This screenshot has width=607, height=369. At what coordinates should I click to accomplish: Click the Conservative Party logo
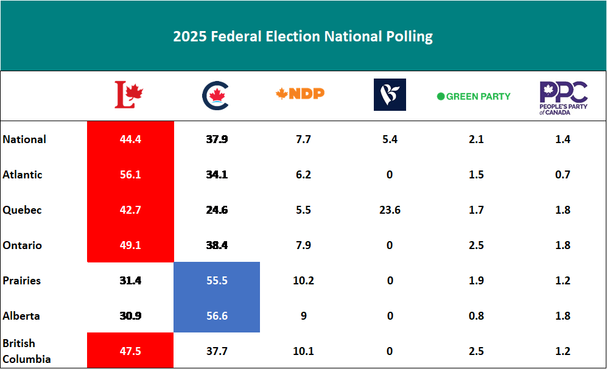(x=216, y=96)
